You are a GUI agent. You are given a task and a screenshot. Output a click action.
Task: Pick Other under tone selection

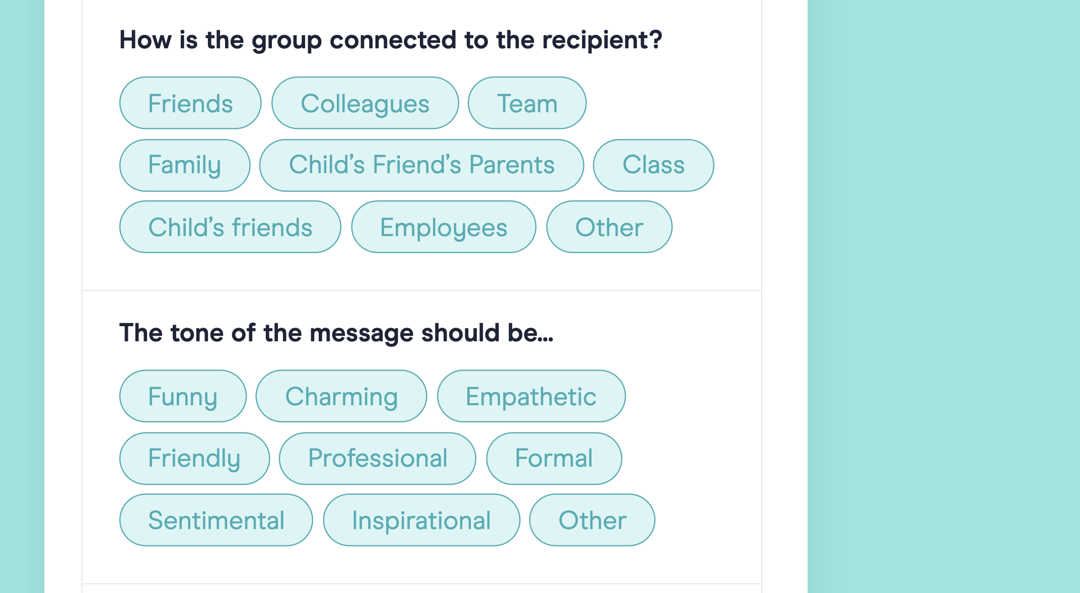tap(592, 520)
